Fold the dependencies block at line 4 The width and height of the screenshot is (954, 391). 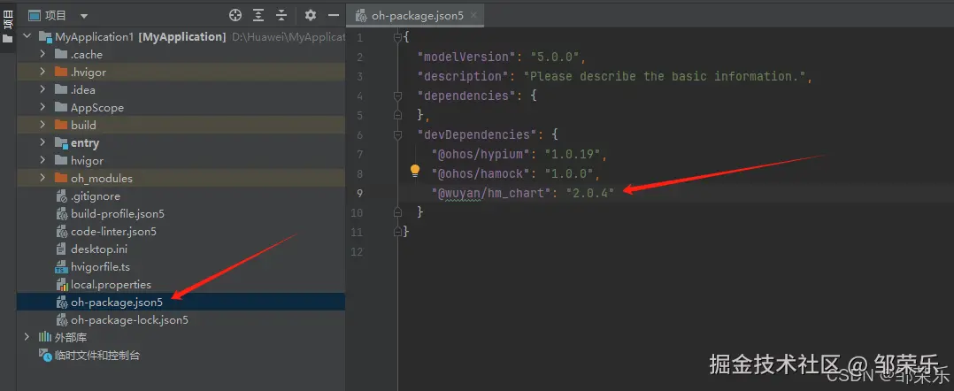point(398,96)
